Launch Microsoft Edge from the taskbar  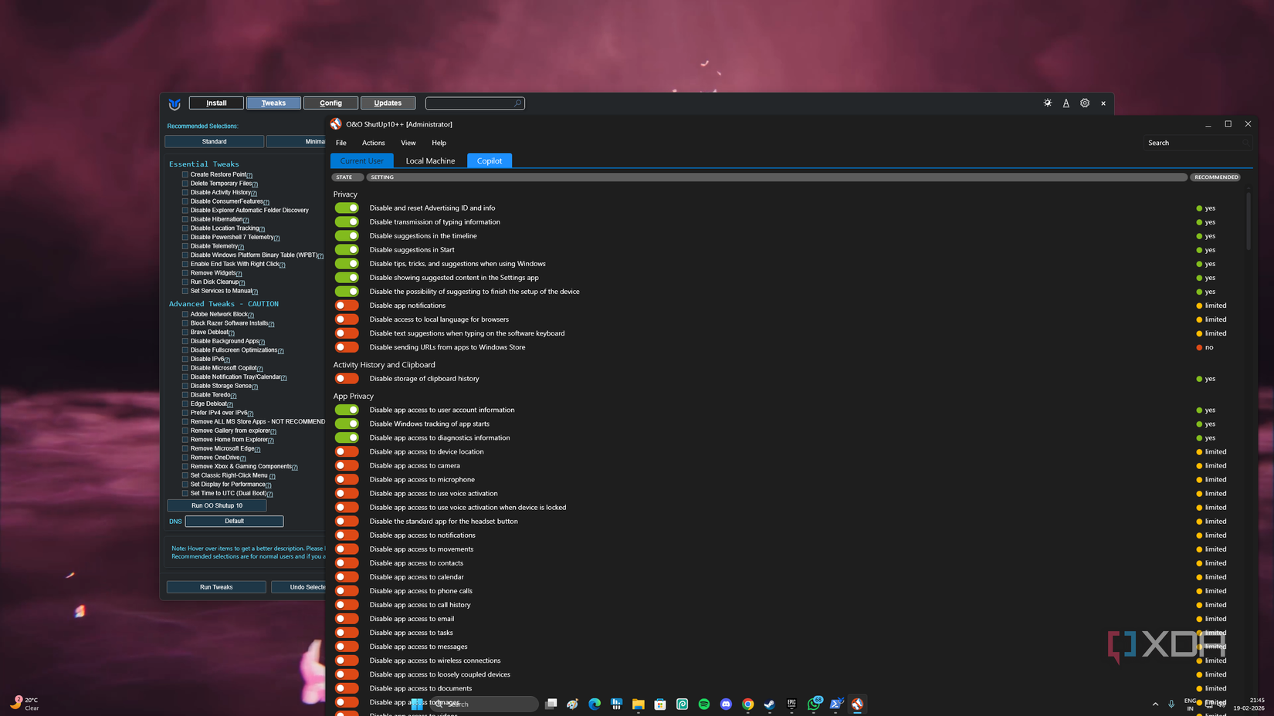pyautogui.click(x=595, y=704)
